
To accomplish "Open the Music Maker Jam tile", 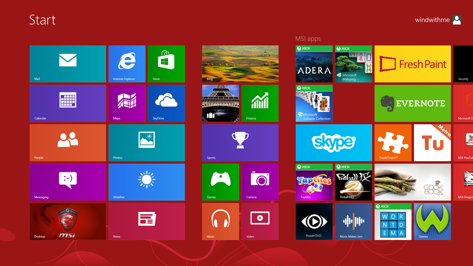I will [x=353, y=222].
